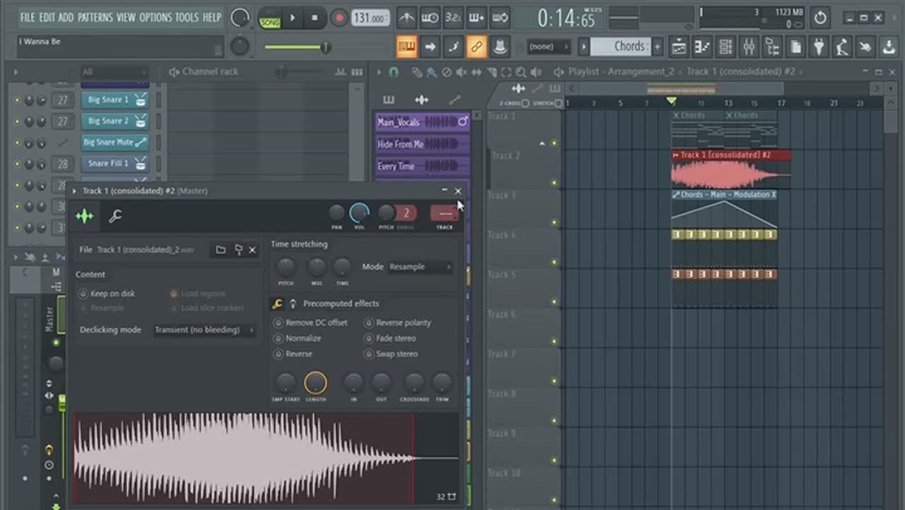Toggle Keep on disk option

point(83,294)
